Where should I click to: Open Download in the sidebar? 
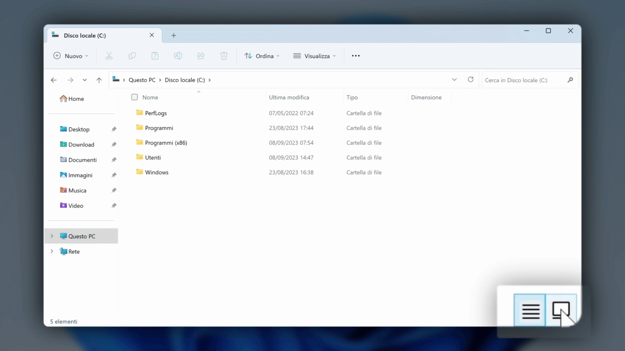pyautogui.click(x=77, y=145)
